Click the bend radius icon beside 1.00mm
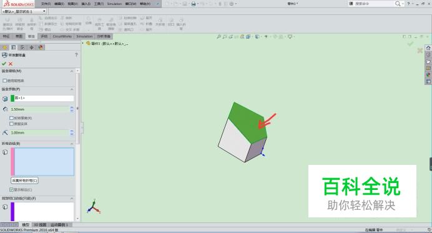 pos(5,132)
